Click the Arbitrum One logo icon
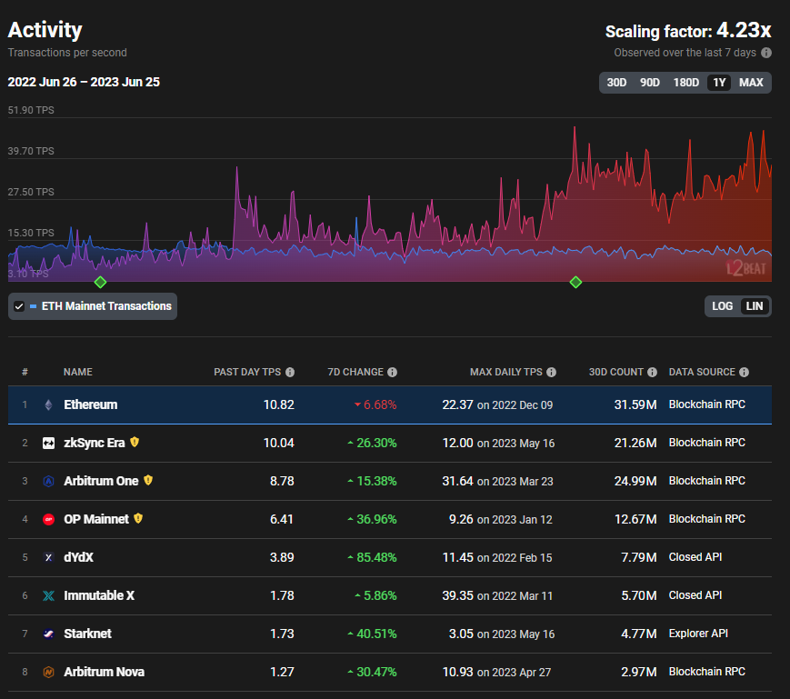Screen dimensions: 790x699 point(48,482)
